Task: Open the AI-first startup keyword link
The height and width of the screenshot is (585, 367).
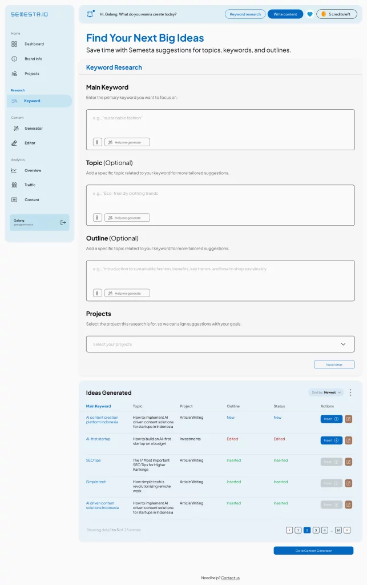Action: tap(98, 439)
